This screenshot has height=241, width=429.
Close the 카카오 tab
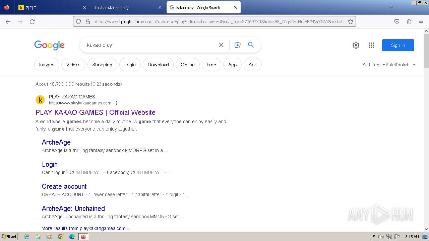point(84,7)
